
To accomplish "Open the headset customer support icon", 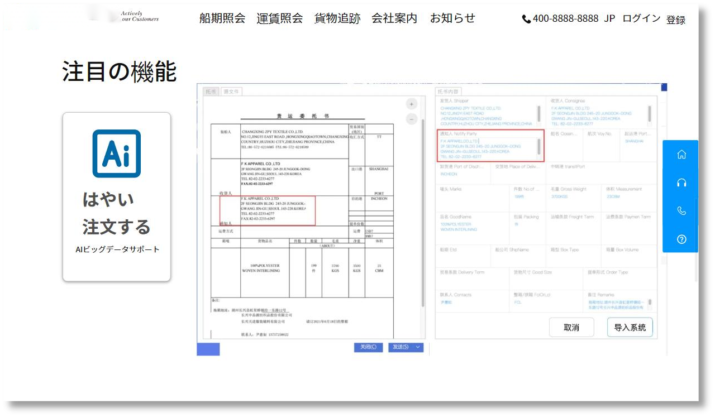I will [x=681, y=182].
